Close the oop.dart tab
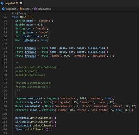Image resolution: width=139 pixels, height=135 pixels. (21, 3)
